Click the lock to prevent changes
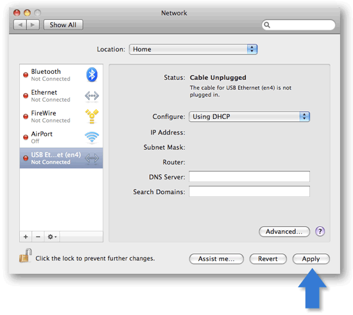The image size is (353, 315). point(25,256)
